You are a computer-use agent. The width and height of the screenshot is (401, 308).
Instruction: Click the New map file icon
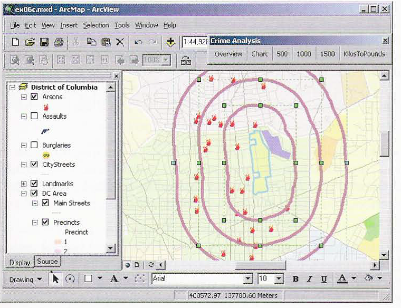tap(15, 42)
